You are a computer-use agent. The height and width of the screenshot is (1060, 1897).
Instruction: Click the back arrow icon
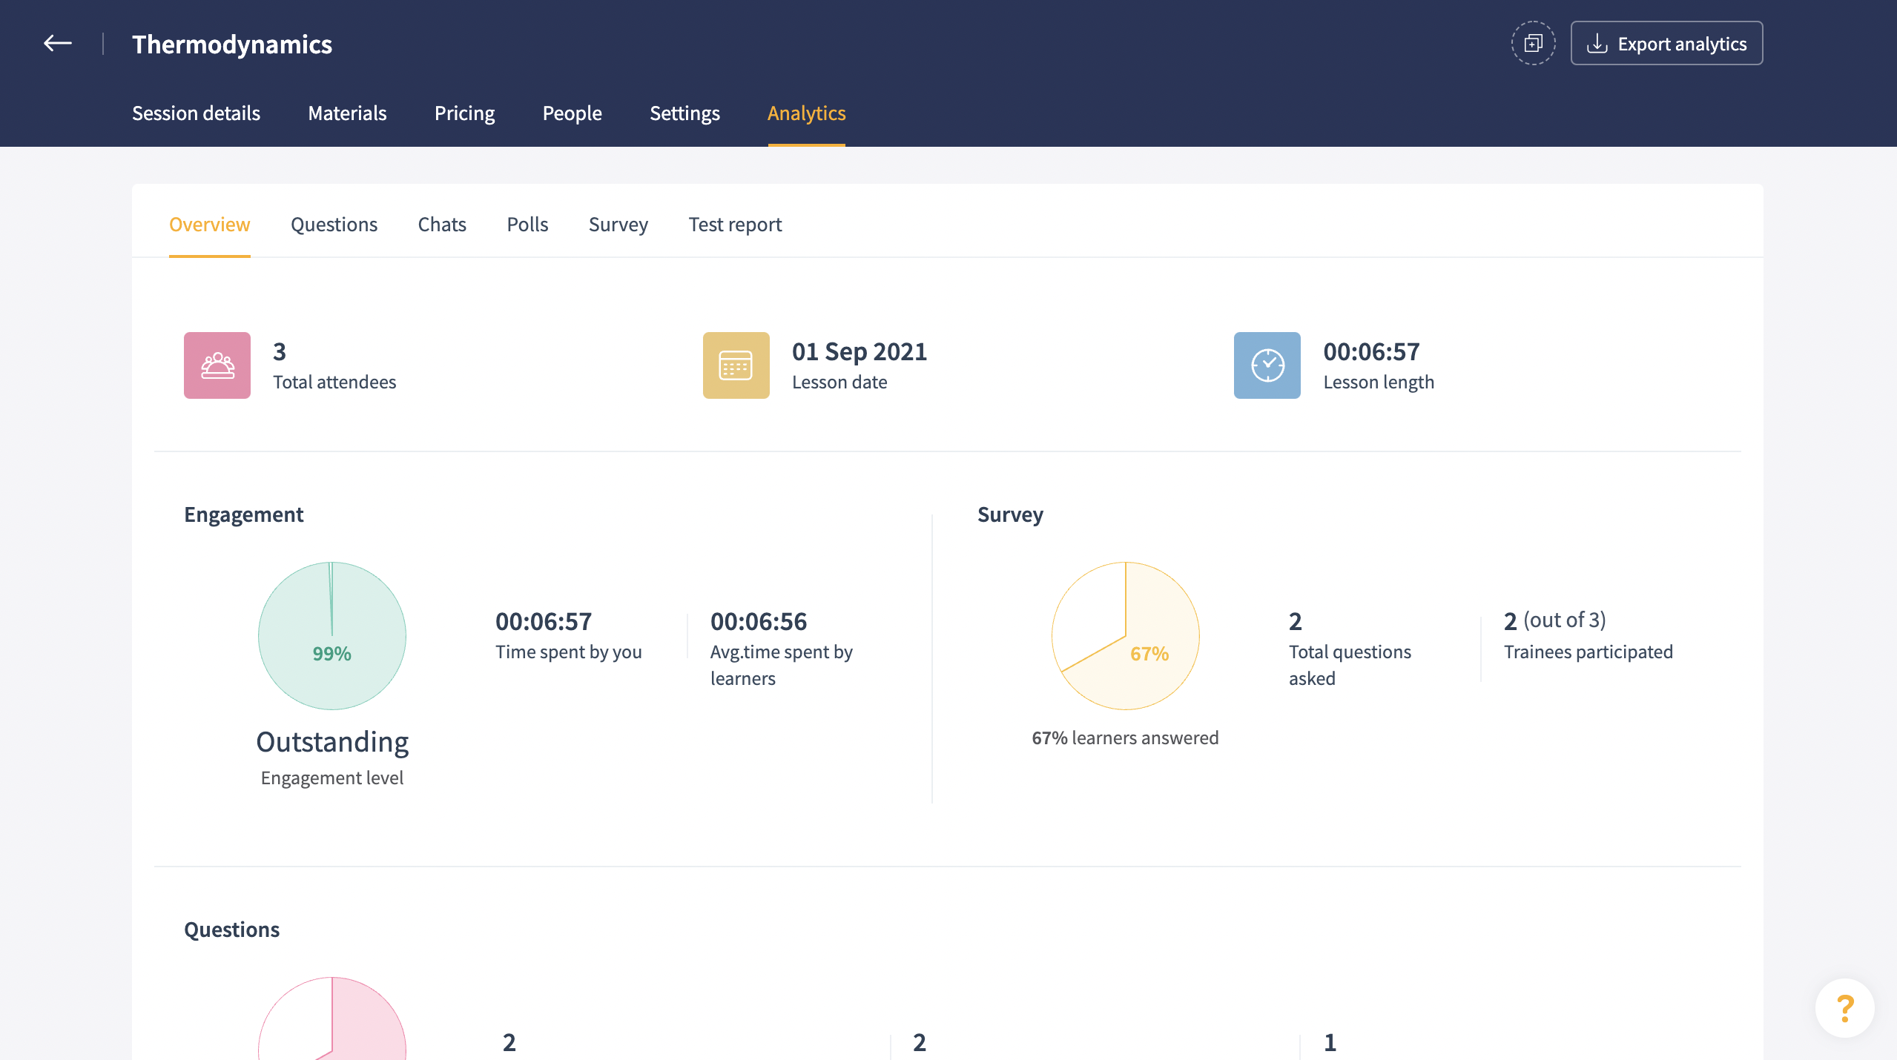57,43
